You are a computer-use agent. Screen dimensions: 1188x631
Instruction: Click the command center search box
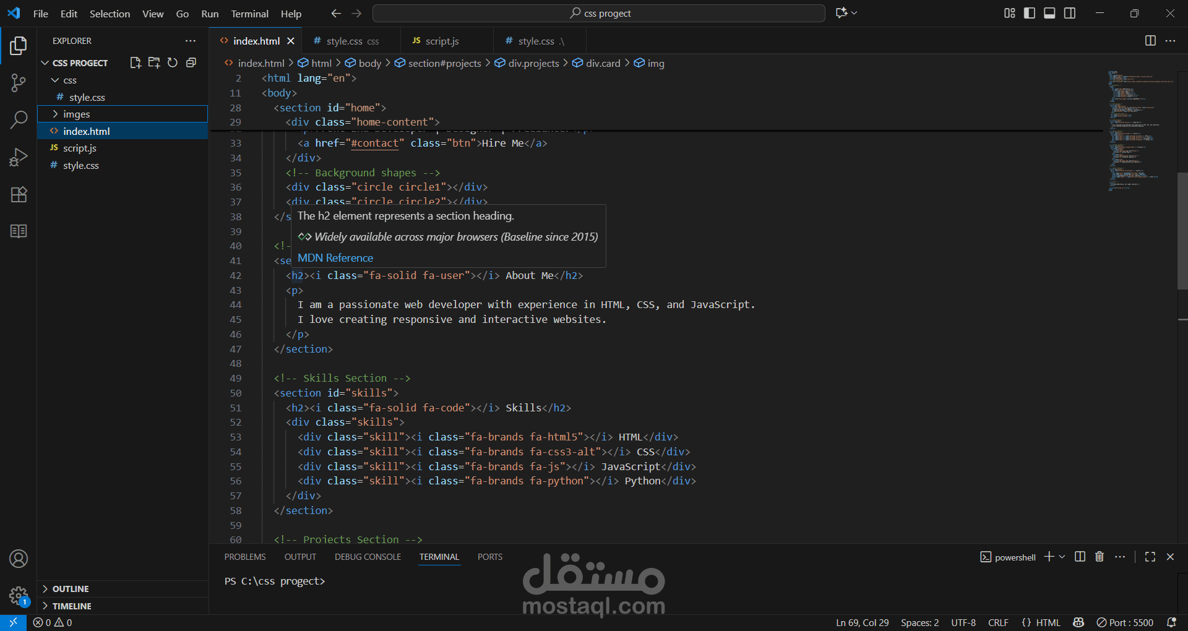[599, 14]
